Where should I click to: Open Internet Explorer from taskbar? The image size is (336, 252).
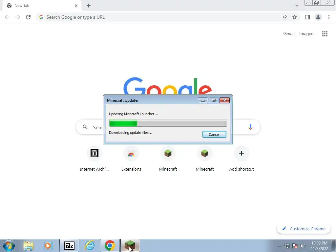click(x=90, y=245)
